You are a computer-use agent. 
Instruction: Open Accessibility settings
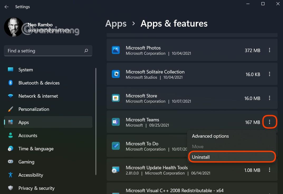(31, 175)
